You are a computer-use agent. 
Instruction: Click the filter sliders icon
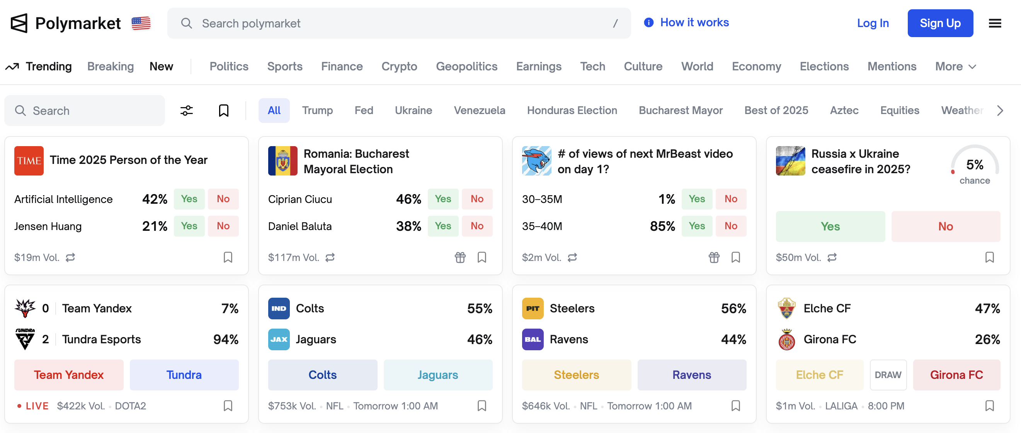pyautogui.click(x=186, y=111)
